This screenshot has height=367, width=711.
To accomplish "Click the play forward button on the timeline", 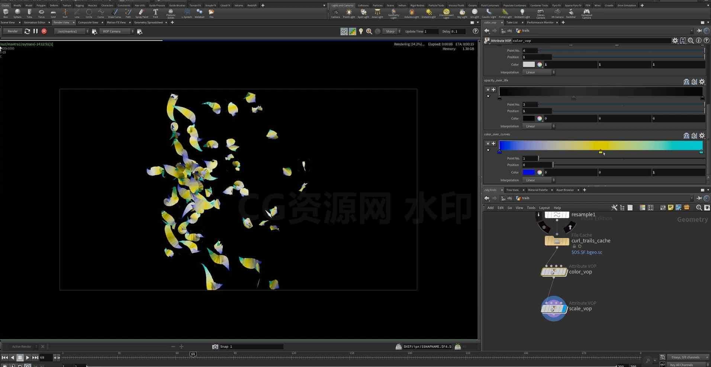I will (28, 357).
